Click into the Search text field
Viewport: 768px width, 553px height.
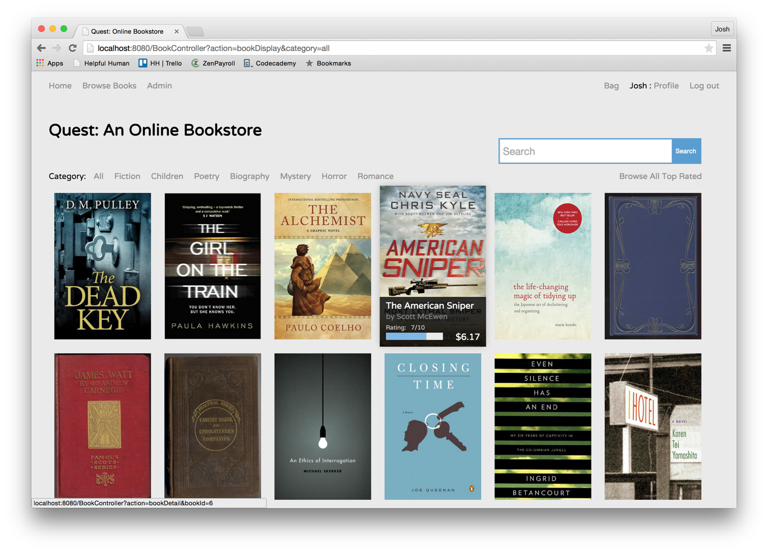click(x=585, y=151)
